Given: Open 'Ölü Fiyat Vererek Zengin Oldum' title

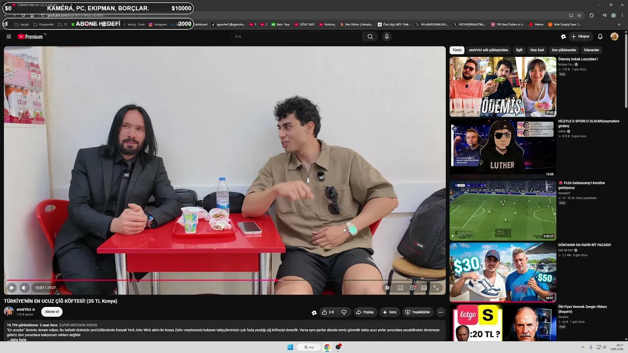Looking at the screenshot, I should point(583,309).
